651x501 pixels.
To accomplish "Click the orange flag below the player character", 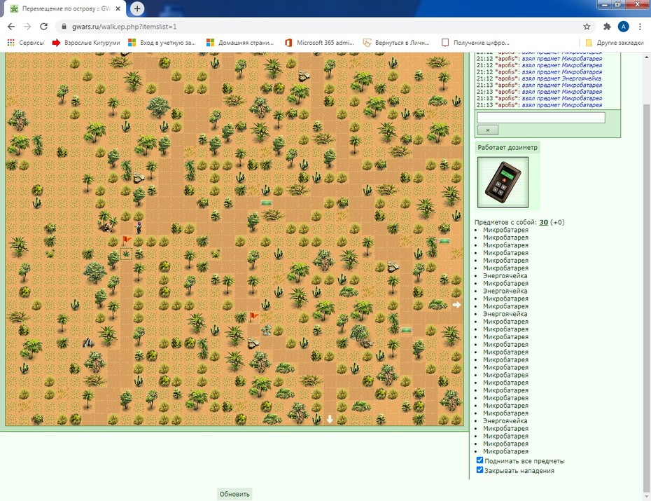I will click(127, 240).
